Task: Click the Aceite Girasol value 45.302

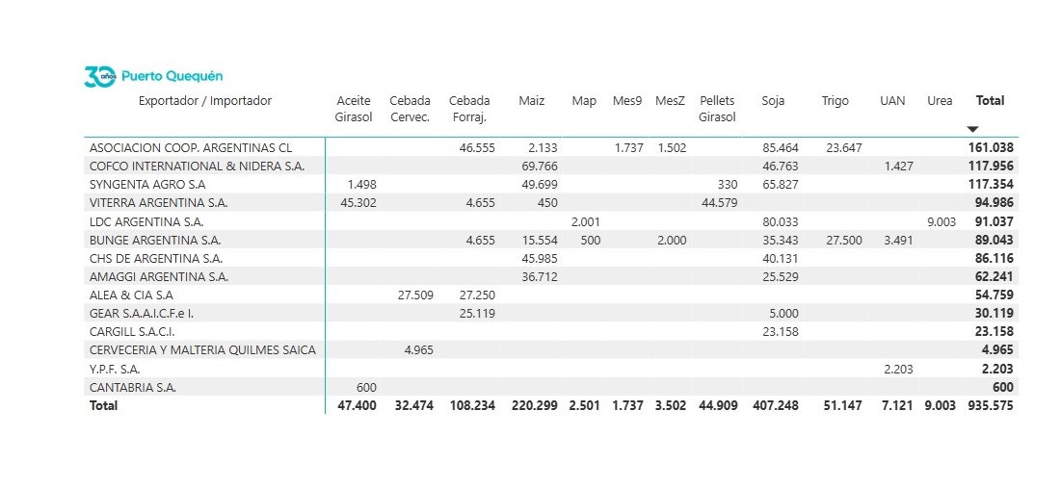Action: (x=358, y=203)
